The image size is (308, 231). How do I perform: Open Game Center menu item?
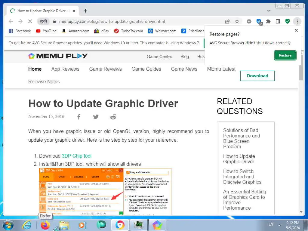pyautogui.click(x=159, y=57)
